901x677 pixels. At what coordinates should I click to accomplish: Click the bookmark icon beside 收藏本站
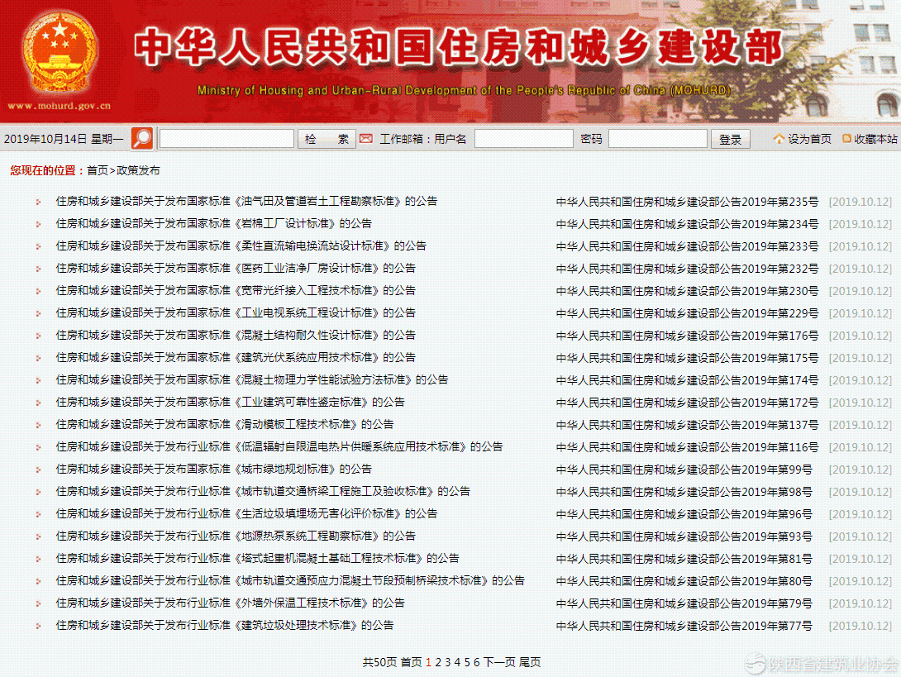pyautogui.click(x=846, y=139)
